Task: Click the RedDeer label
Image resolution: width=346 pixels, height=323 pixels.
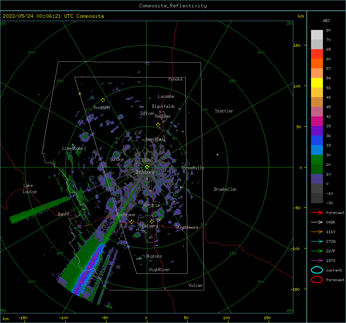Action: [163, 116]
